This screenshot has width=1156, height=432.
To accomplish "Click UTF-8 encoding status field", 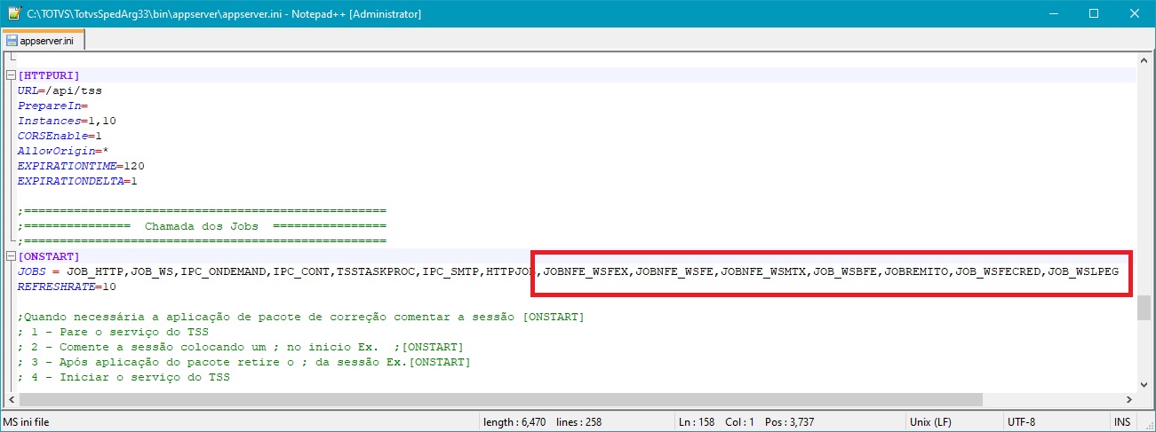I will pos(1021,422).
